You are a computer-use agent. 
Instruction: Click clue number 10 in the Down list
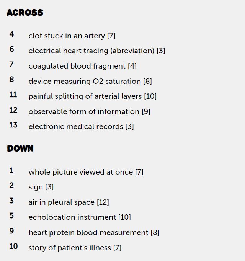[13, 246]
